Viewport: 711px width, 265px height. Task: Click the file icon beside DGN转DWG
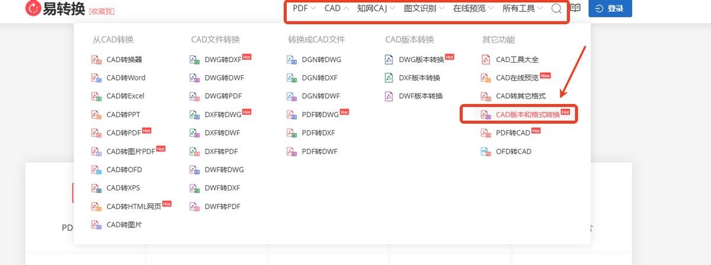[292, 60]
